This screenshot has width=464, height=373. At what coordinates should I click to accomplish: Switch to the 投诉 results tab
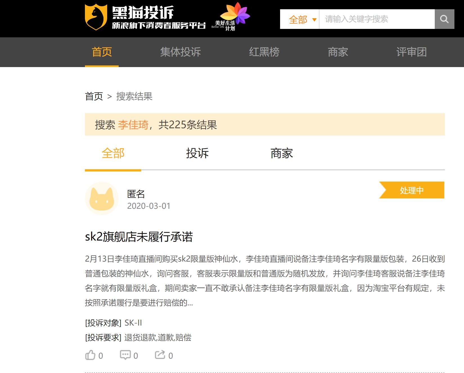(197, 153)
